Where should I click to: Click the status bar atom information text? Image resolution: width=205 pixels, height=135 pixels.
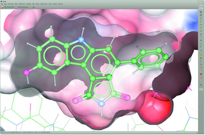26,132
